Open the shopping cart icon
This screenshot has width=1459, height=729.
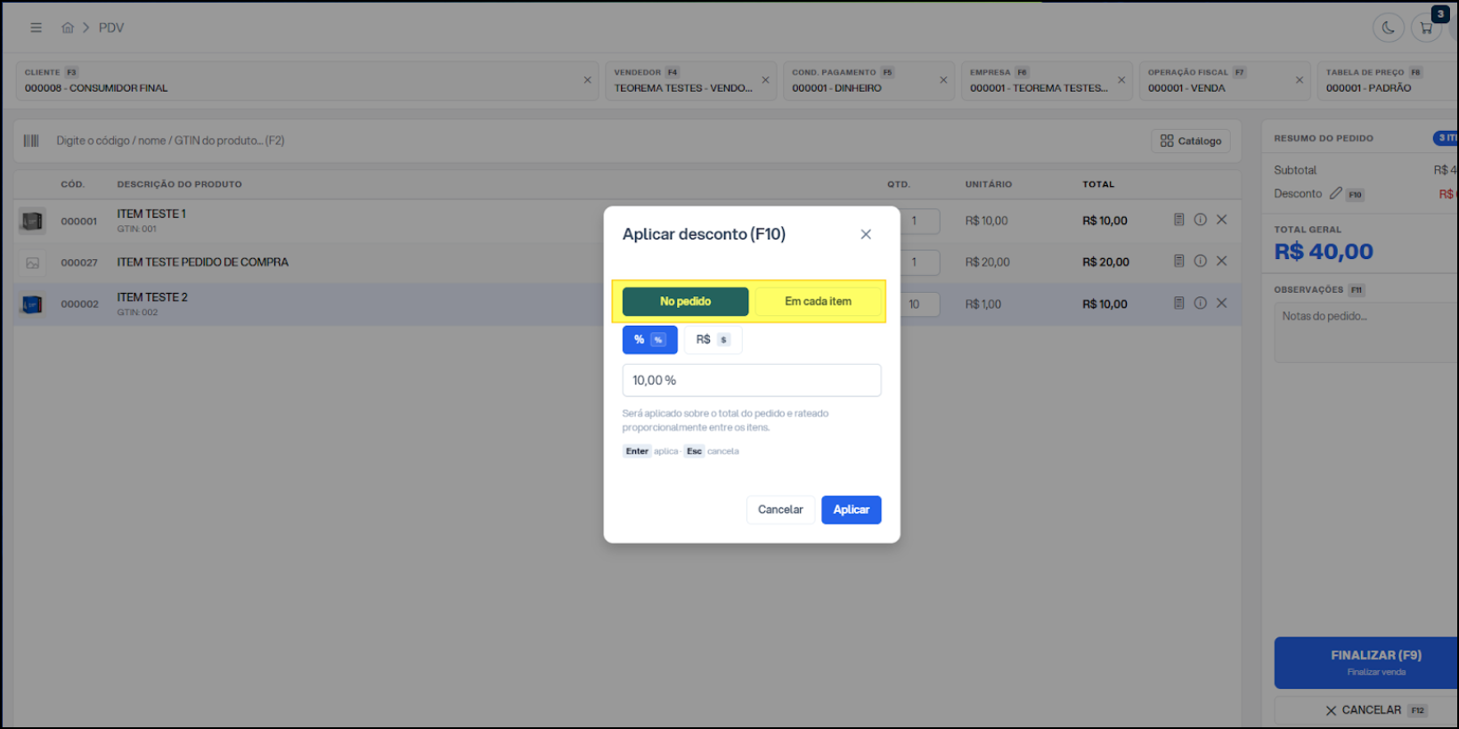point(1426,28)
